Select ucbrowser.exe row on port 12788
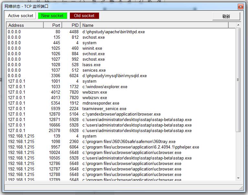The height and width of the screenshot is (195, 248). coord(121,174)
